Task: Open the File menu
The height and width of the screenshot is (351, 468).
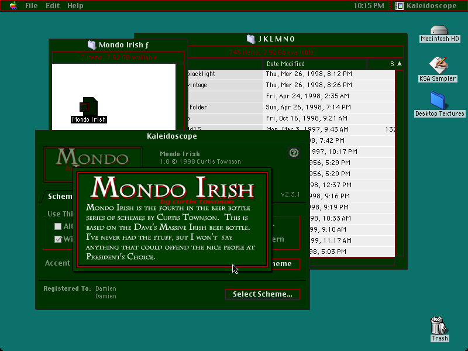Action: coord(32,6)
